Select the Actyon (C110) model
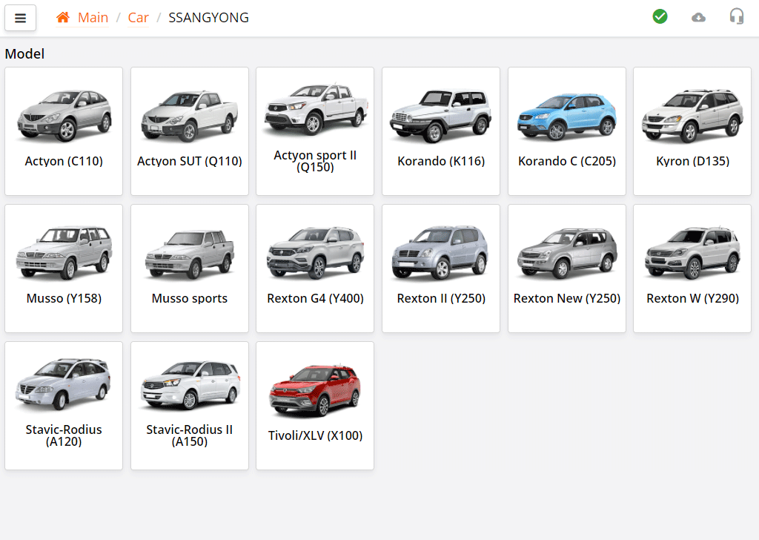The image size is (759, 540). pos(63,131)
